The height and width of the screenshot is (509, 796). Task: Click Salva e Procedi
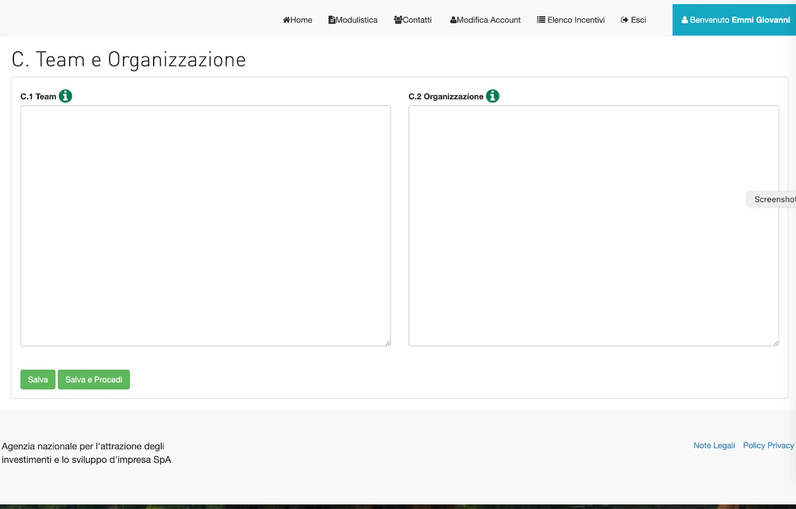click(x=94, y=379)
